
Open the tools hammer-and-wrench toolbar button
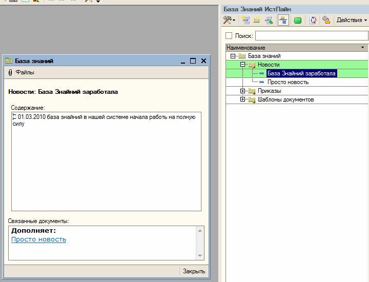click(228, 20)
